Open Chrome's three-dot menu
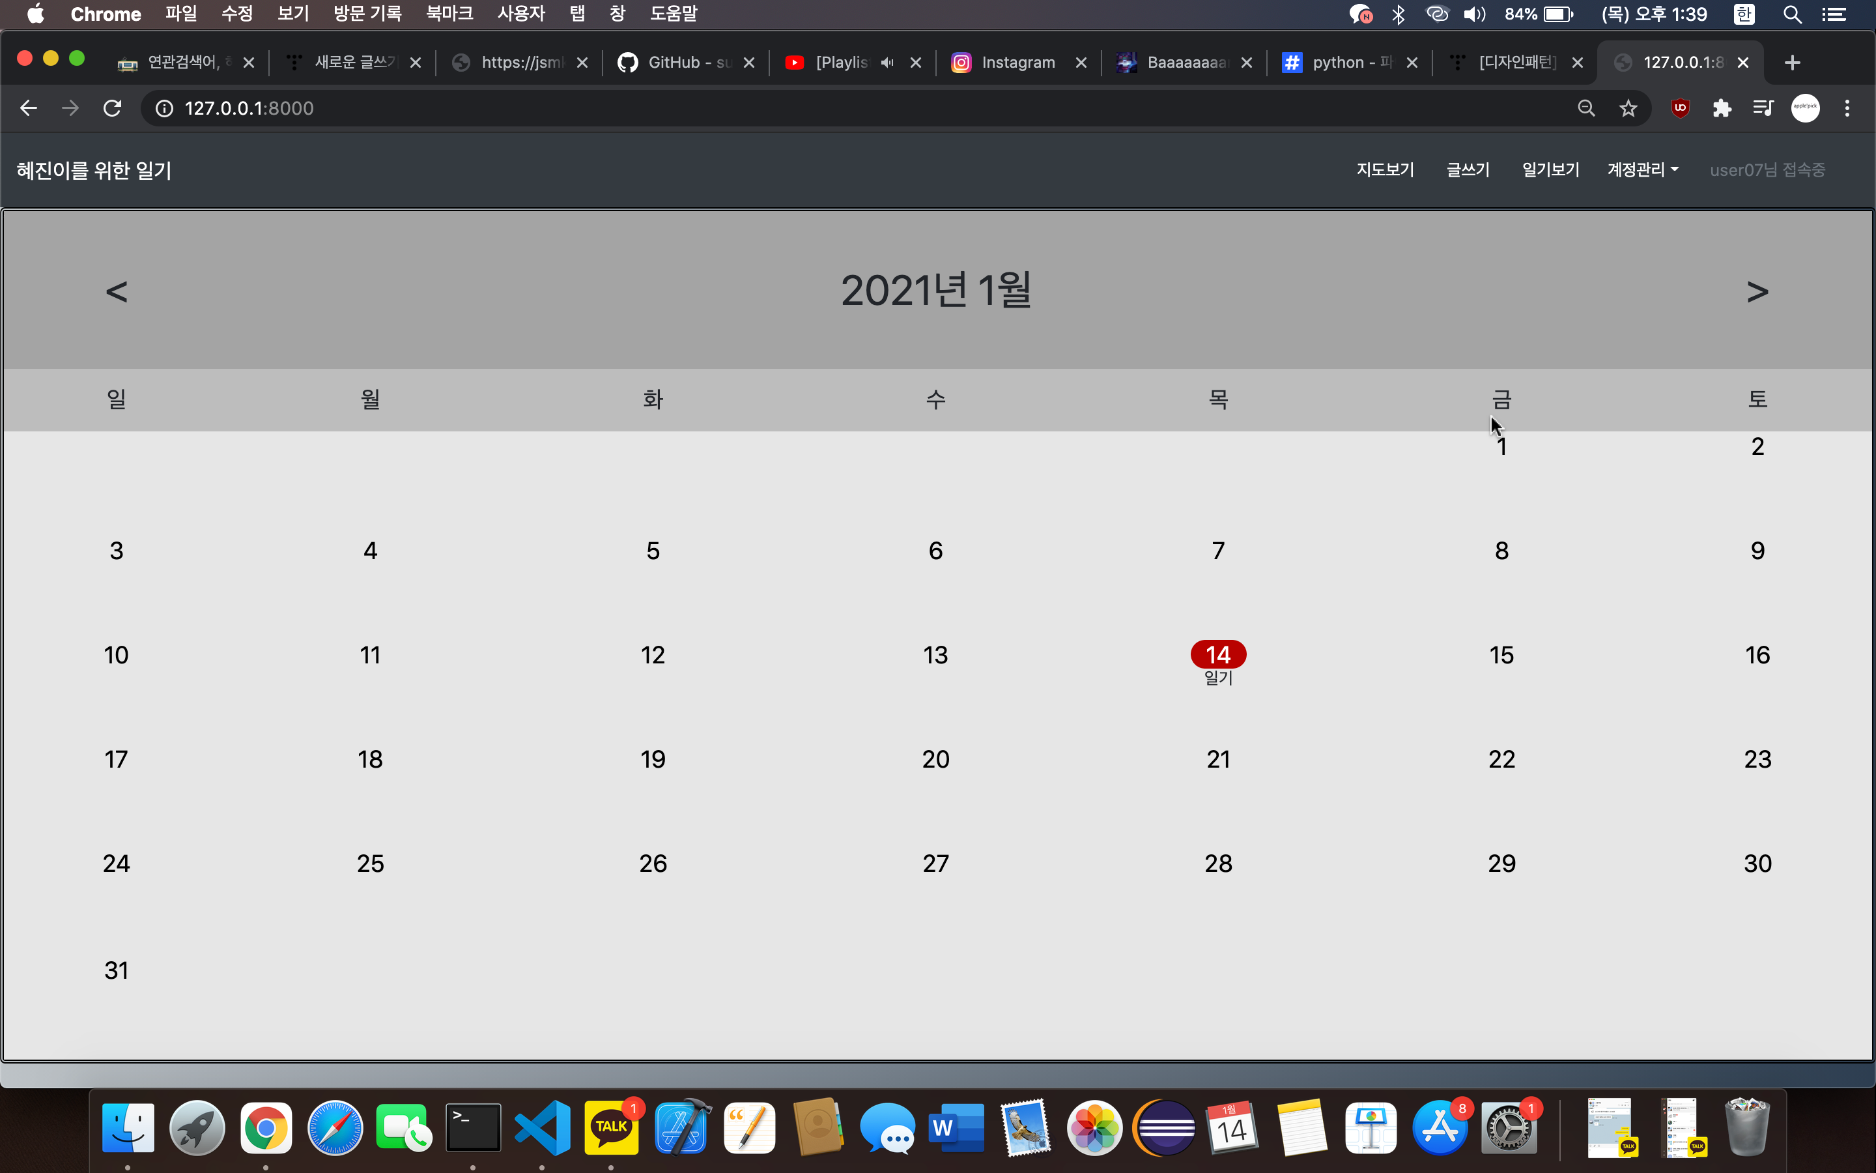Viewport: 1876px width, 1173px height. click(x=1847, y=108)
